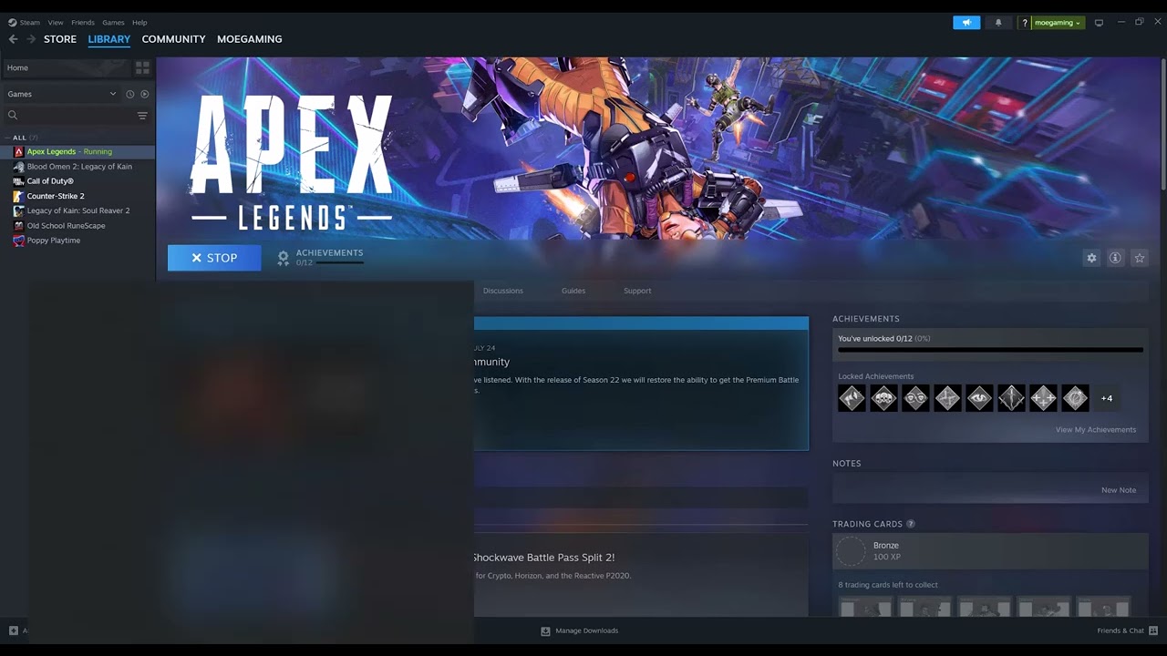Viewport: 1167px width, 656px height.
Task: Enter Big Picture mode via monitor icon
Action: (x=1099, y=23)
